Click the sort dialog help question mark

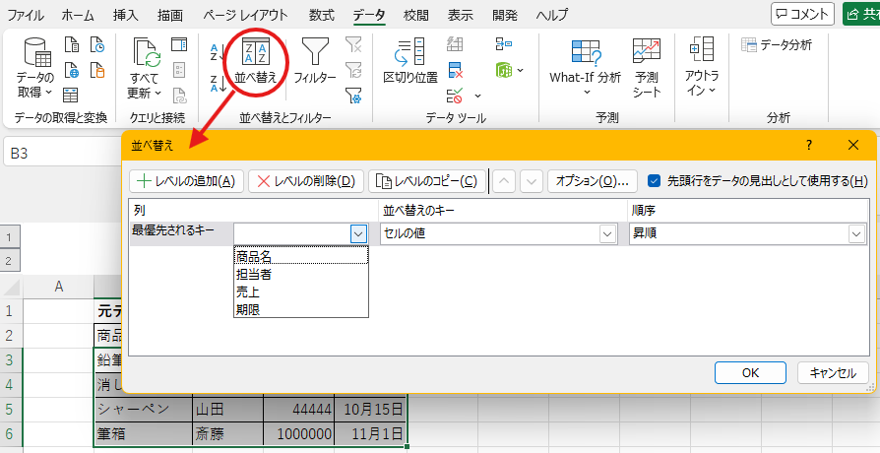click(x=809, y=146)
